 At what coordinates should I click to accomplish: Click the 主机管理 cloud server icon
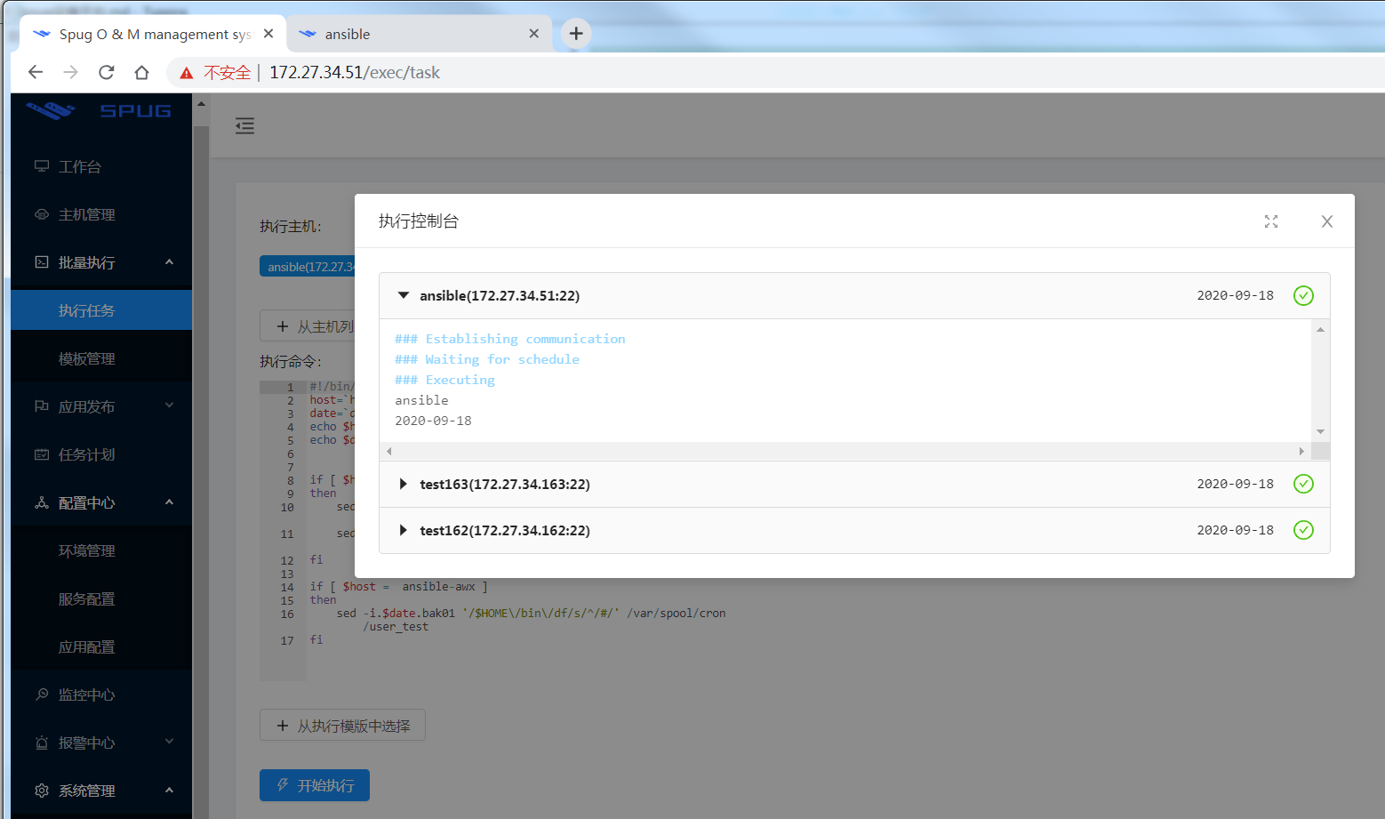click(x=42, y=214)
